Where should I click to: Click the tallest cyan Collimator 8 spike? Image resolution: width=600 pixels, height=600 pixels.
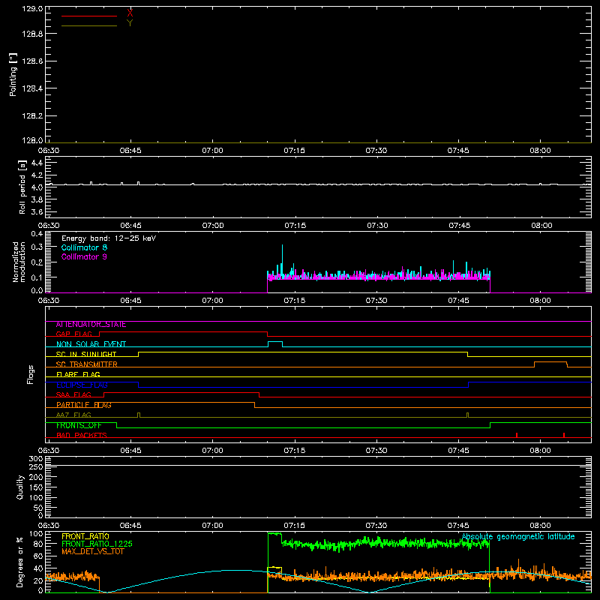283,258
